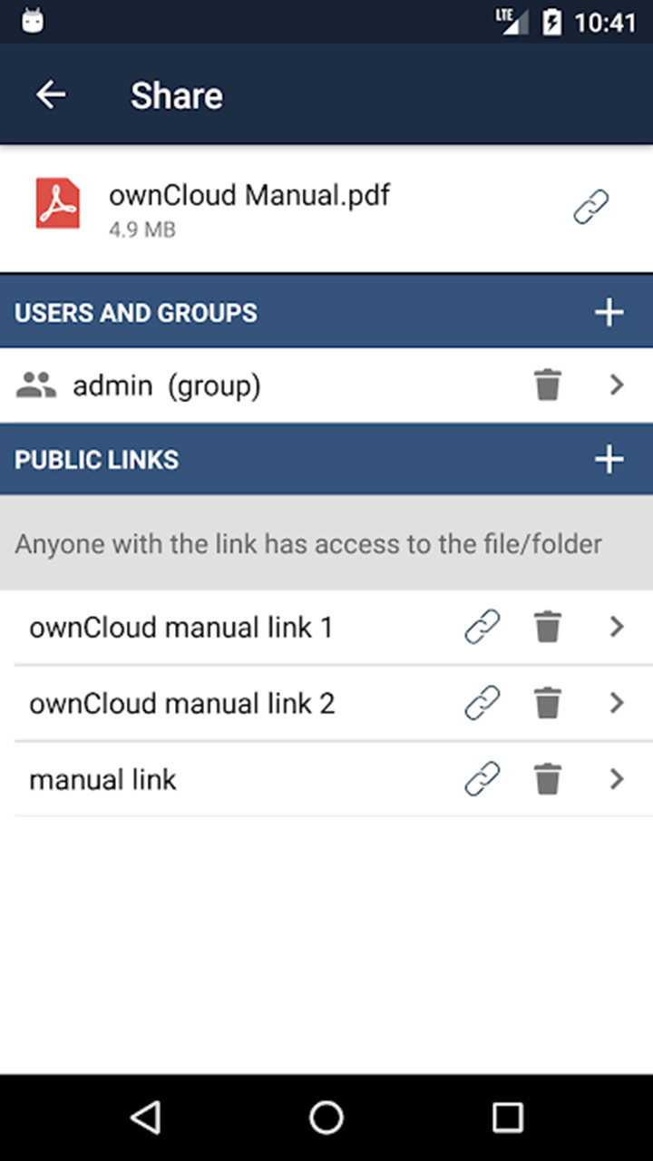Image resolution: width=653 pixels, height=1161 pixels.
Task: Add a new user or group share
Action: (609, 312)
